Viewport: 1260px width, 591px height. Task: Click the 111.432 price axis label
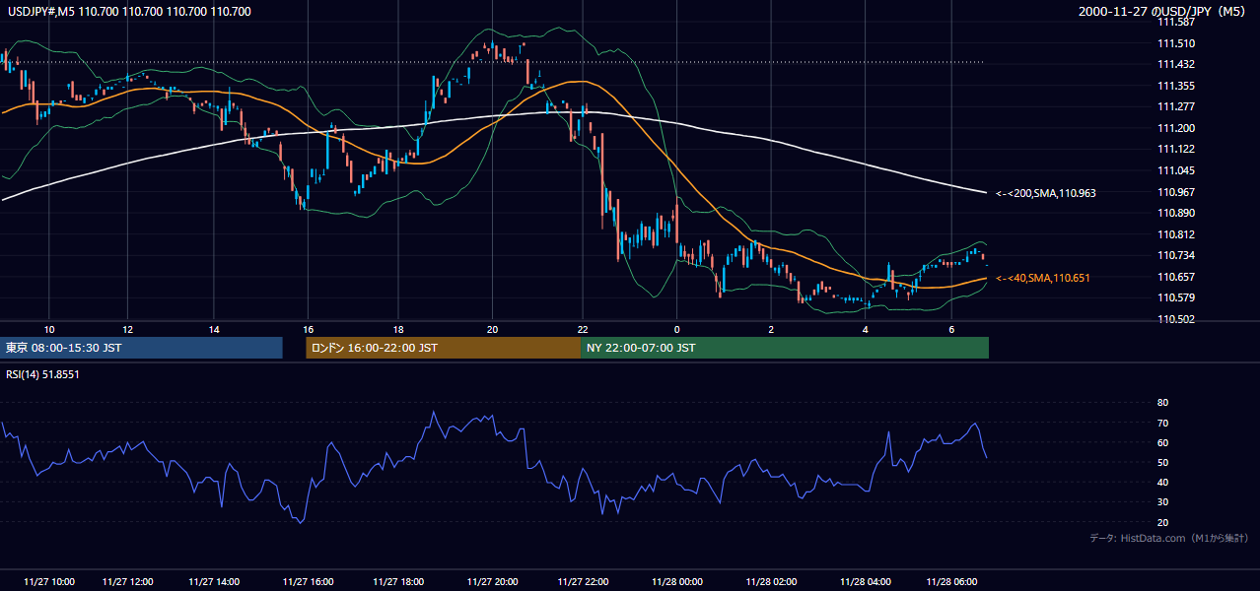1175,64
